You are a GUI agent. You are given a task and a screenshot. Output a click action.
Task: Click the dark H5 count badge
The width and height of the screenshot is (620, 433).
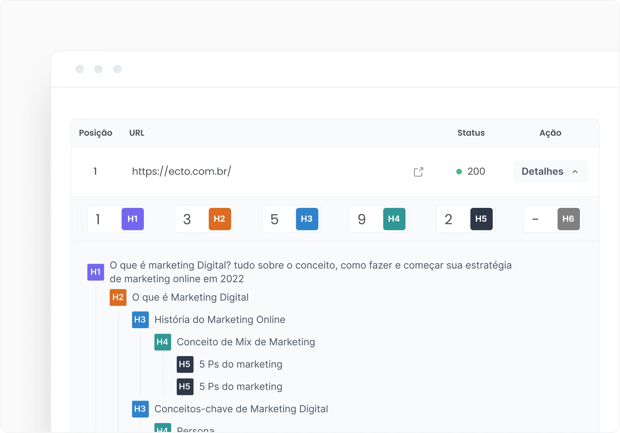[481, 219]
